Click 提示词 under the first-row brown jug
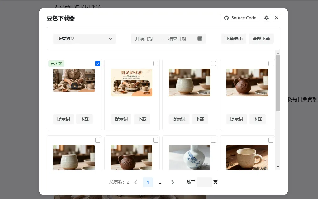 [x=236, y=119]
